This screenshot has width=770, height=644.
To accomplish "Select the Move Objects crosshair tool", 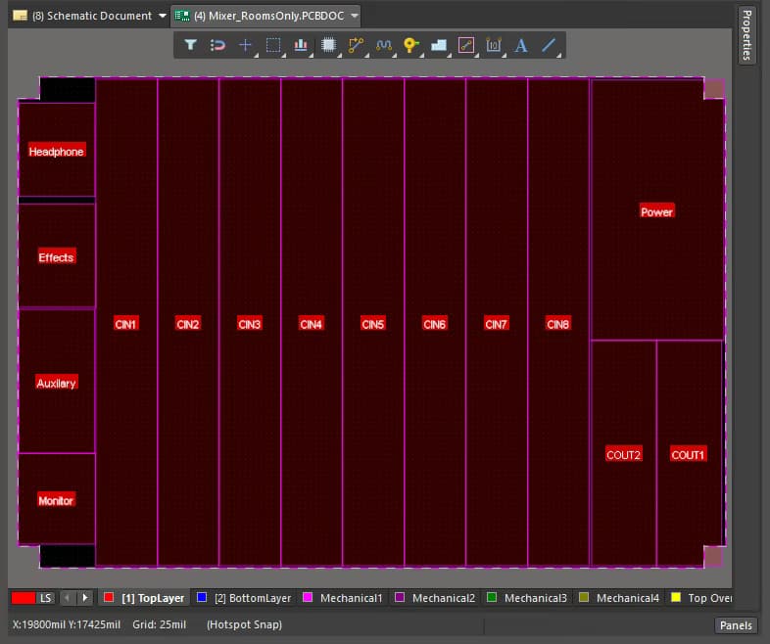I will click(x=246, y=45).
